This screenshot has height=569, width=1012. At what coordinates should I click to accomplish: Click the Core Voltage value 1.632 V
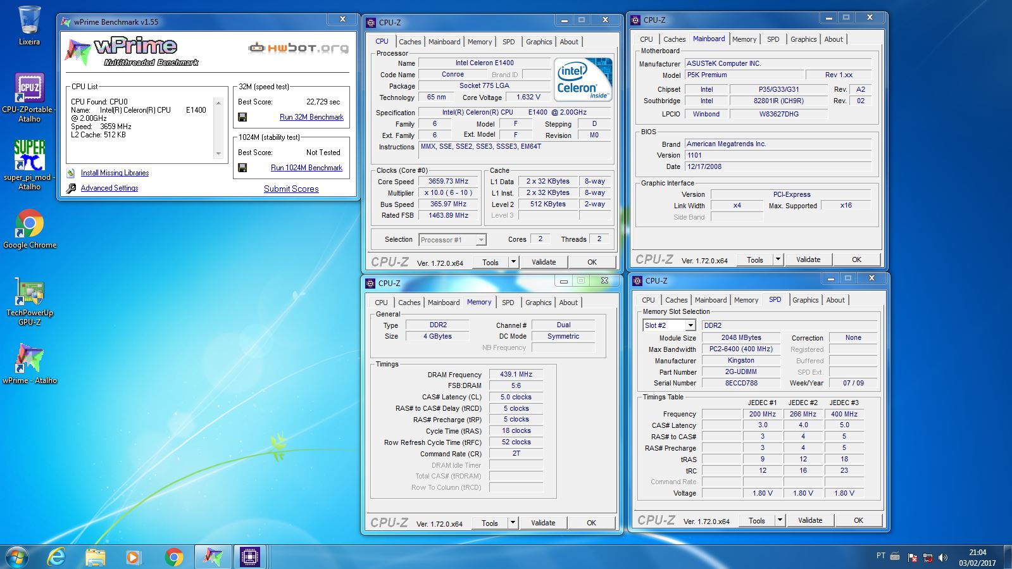pyautogui.click(x=528, y=97)
